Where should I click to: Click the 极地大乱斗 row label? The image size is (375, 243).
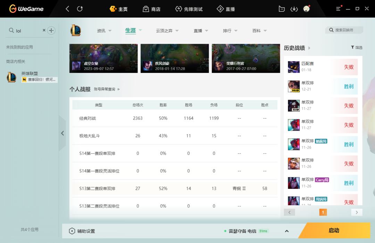pos(90,136)
